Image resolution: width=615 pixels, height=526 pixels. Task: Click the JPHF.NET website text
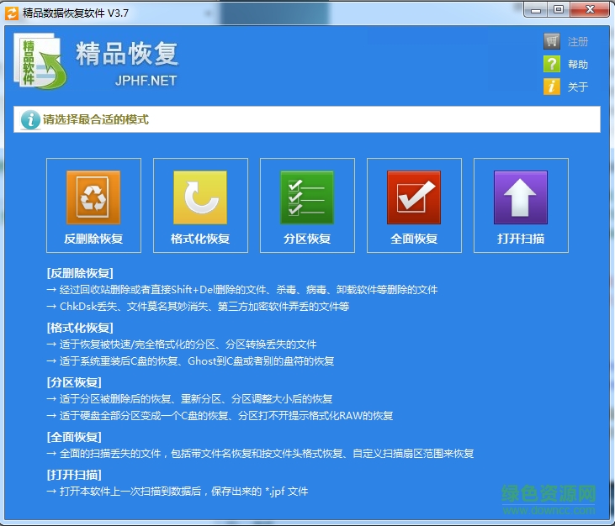(146, 81)
